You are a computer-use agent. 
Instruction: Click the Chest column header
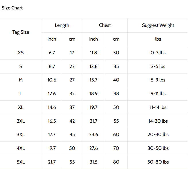pyautogui.click(x=105, y=25)
